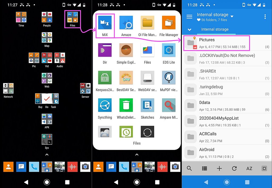
Task: Open the Audio folder
Action: coord(60,58)
